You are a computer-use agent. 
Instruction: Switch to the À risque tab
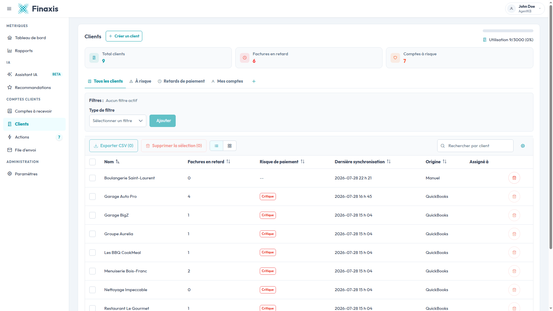(140, 81)
